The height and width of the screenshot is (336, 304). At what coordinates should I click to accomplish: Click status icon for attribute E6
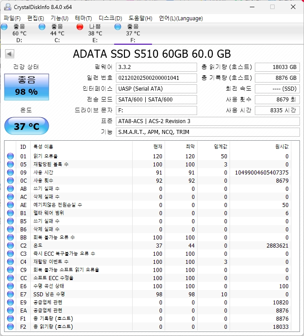10,286
